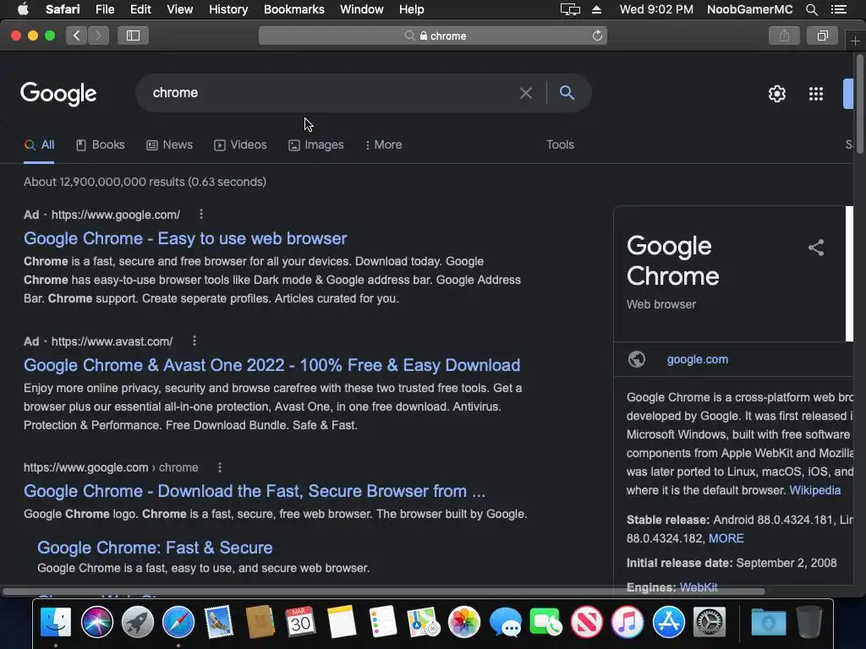The height and width of the screenshot is (649, 866).
Task: Open System Preferences in the Dock
Action: [x=710, y=622]
